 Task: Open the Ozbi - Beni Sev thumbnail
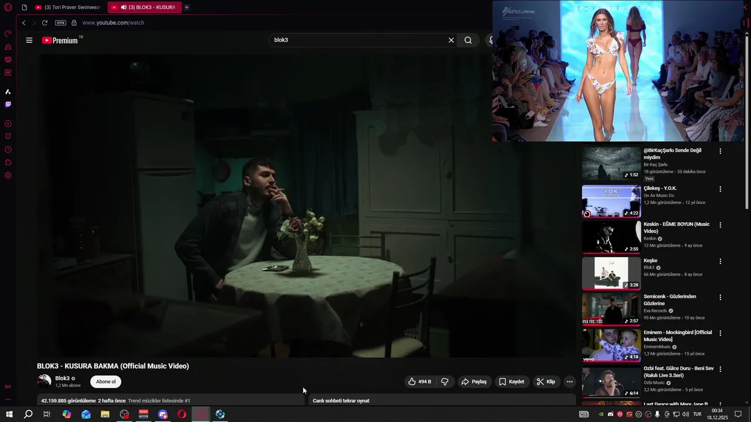[x=611, y=382]
